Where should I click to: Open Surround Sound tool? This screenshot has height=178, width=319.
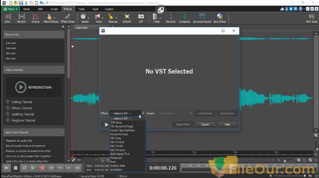pyautogui.click(x=202, y=18)
